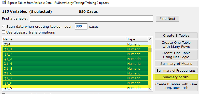Select the Q1_9 variable row
This screenshot has height=94, width=199.
pos(75,88)
